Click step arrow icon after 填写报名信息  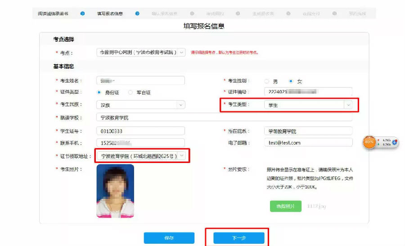tap(137, 13)
